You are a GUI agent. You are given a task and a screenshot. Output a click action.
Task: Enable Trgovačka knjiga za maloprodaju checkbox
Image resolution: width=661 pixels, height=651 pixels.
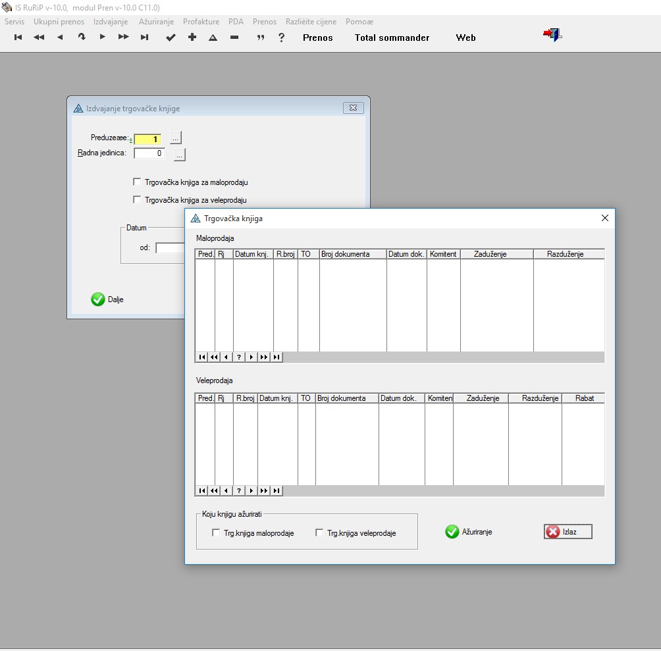coord(137,182)
